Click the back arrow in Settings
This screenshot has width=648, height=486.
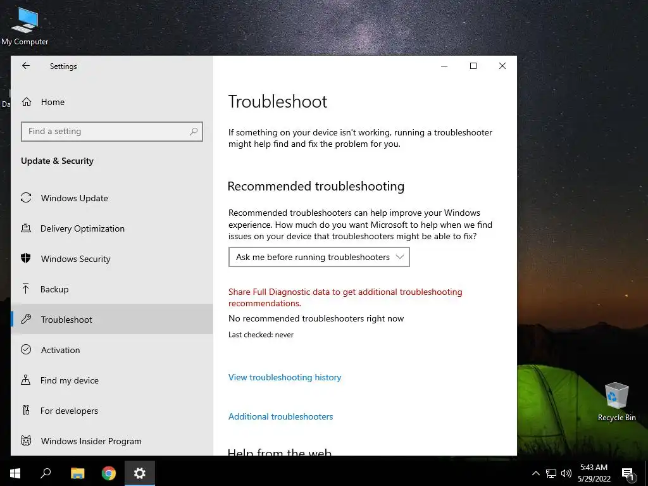coord(26,66)
